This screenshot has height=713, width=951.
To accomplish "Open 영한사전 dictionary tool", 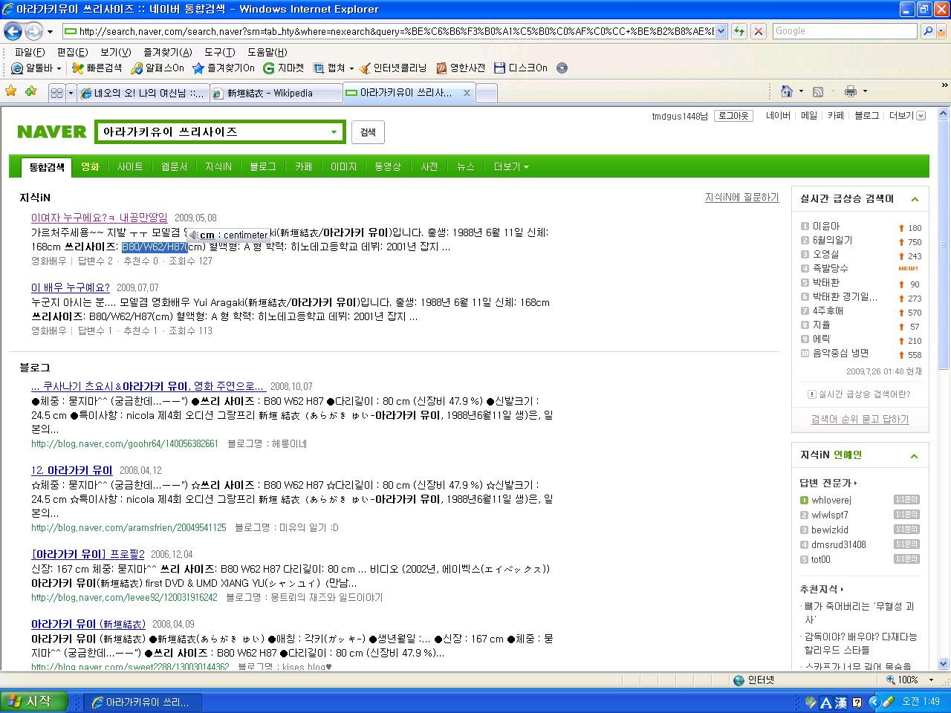I will click(461, 68).
